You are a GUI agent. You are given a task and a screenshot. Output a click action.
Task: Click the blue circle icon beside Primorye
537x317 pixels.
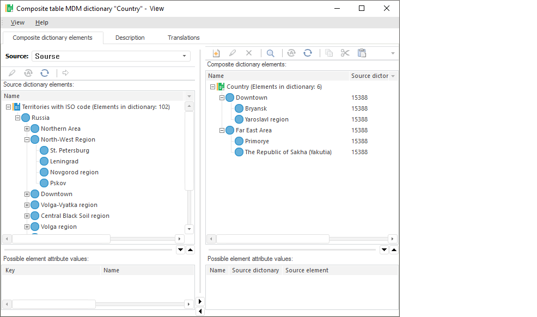pos(239,141)
